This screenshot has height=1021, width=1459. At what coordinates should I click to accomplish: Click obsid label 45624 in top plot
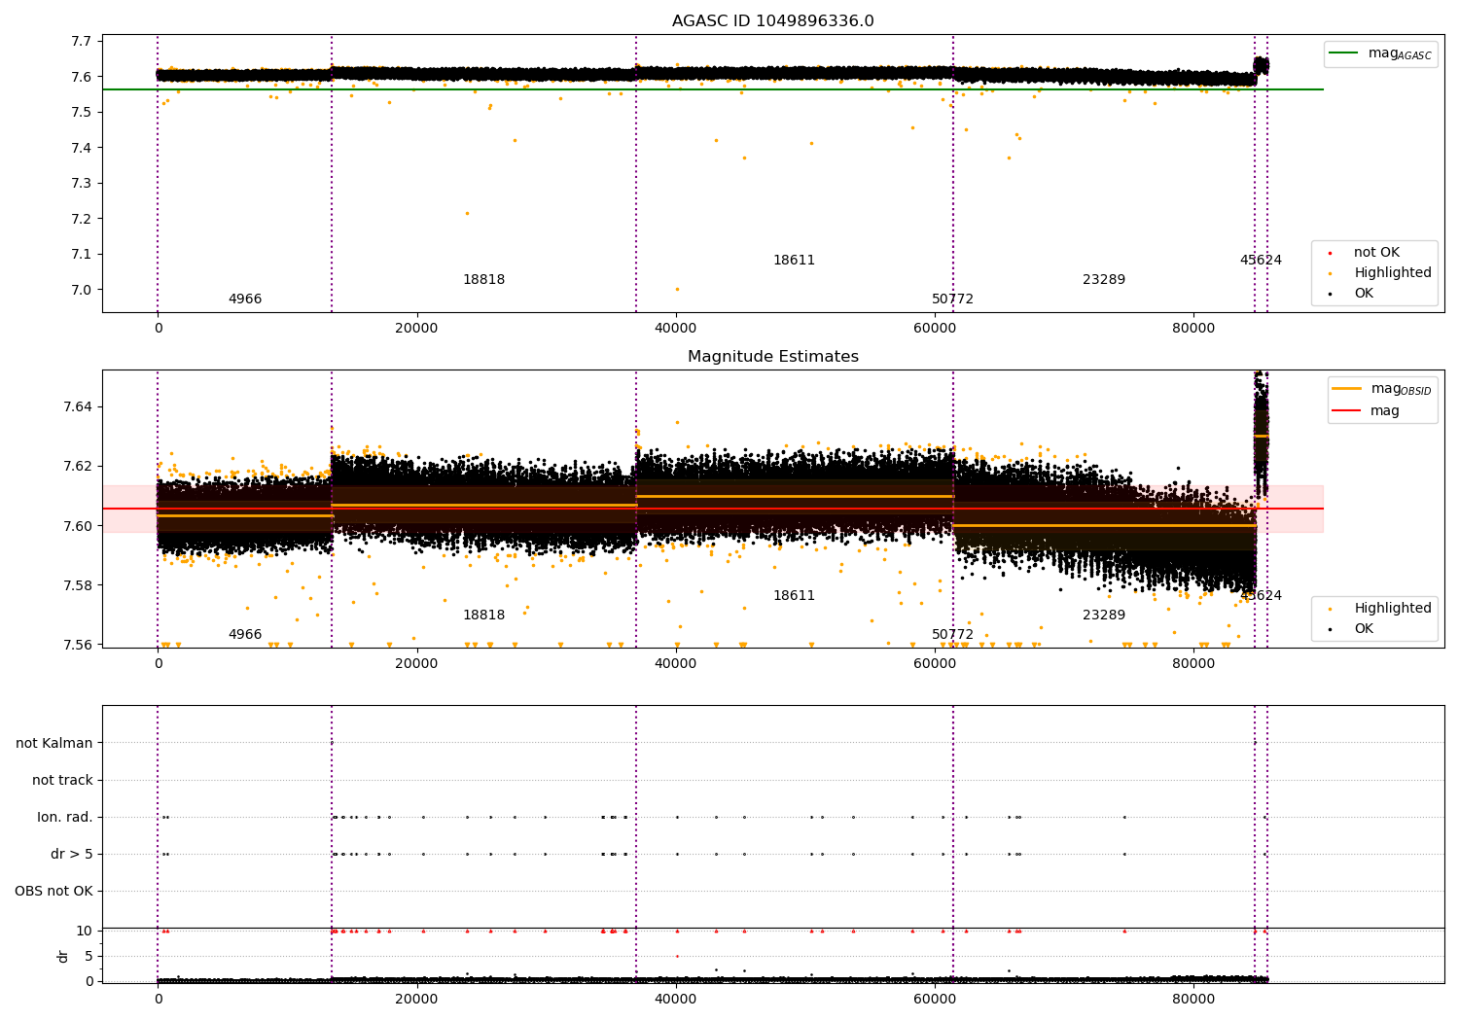(1261, 261)
